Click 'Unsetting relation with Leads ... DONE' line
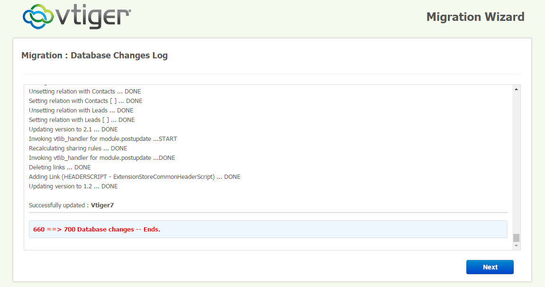This screenshot has width=545, height=287. 81,110
